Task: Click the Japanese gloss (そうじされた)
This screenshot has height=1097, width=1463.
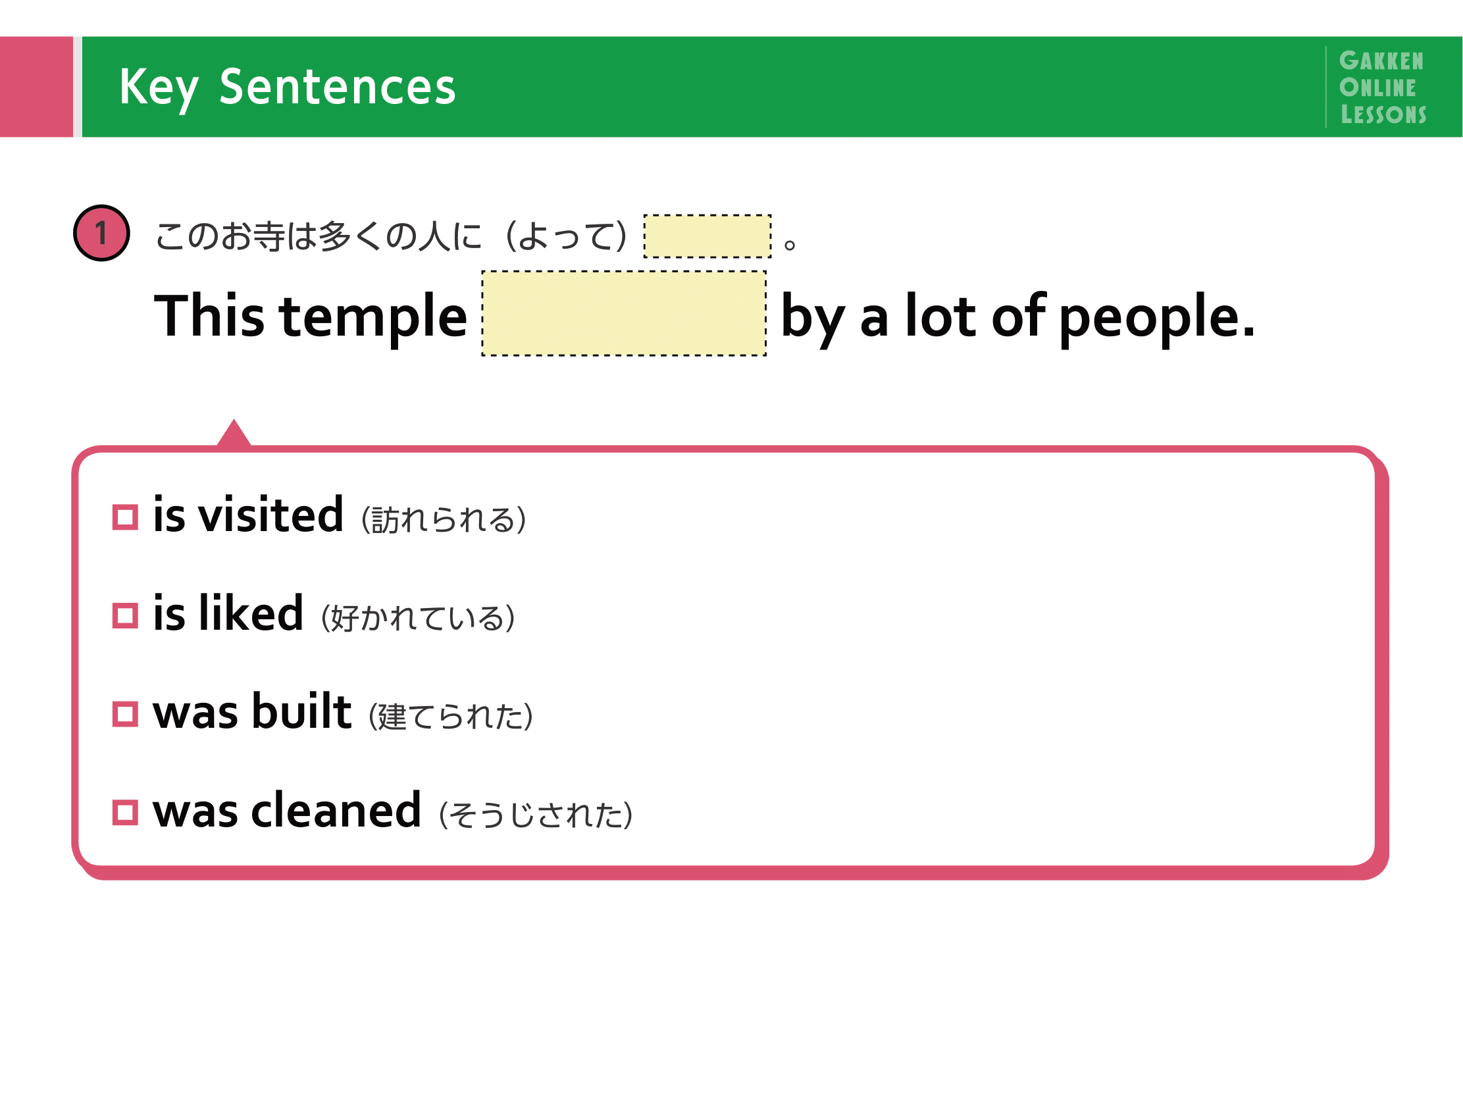Action: 536,815
